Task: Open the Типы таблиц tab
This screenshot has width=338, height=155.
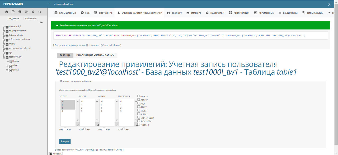Action: [313, 13]
